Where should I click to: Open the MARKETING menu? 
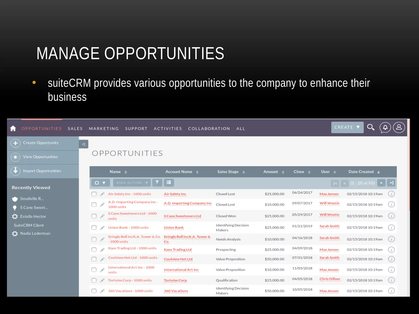click(104, 128)
